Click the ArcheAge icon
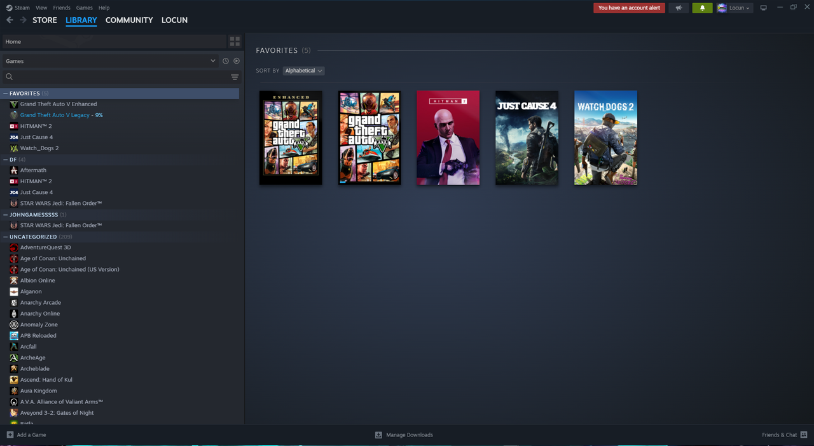814x446 pixels. [14, 358]
